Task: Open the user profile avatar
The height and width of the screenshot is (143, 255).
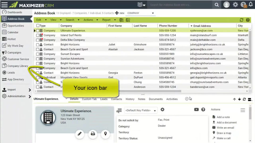Action: click(226, 5)
